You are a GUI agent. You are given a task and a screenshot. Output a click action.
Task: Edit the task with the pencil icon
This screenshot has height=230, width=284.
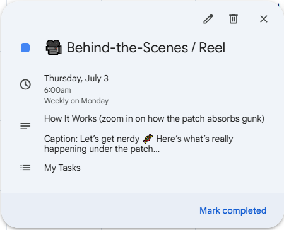tap(208, 19)
